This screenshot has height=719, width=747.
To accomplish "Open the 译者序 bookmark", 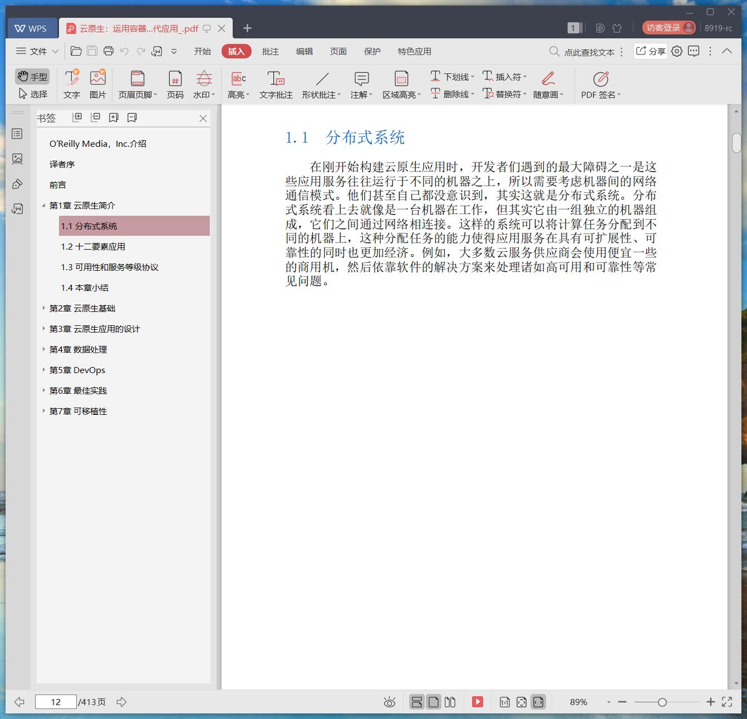I will [x=62, y=164].
